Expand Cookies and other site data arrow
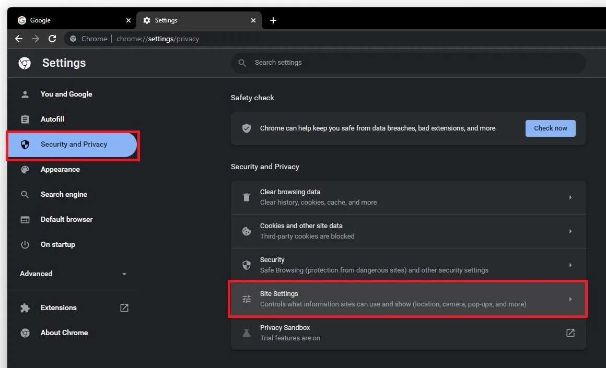The image size is (606, 368). click(x=570, y=231)
